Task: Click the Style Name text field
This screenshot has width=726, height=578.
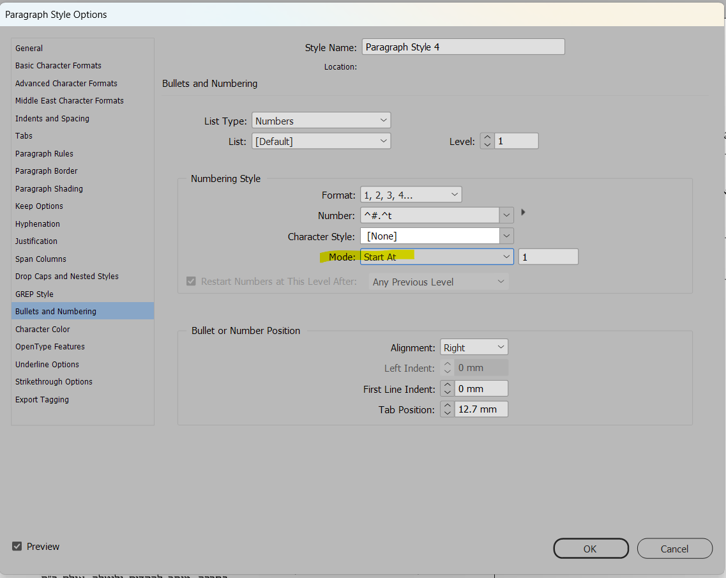Action: [x=463, y=47]
